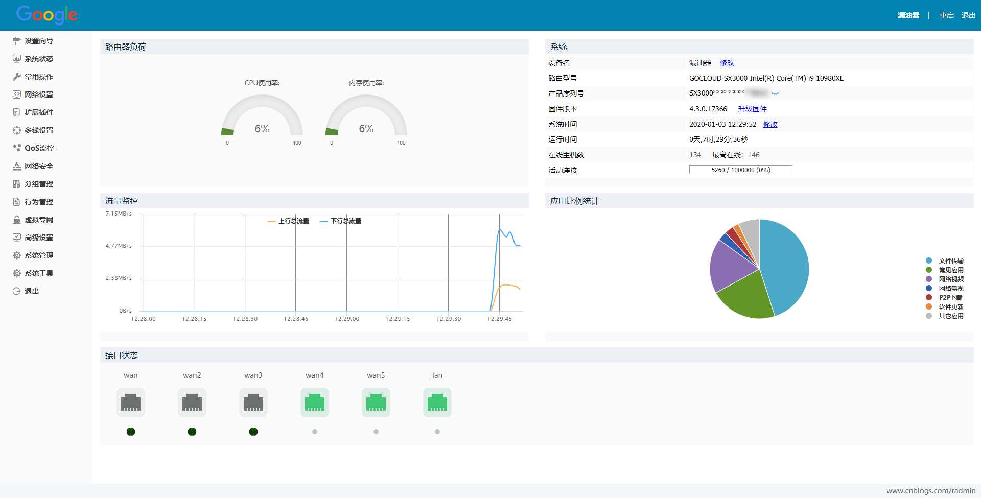Click the 常见应用 legend entry

[x=945, y=270]
